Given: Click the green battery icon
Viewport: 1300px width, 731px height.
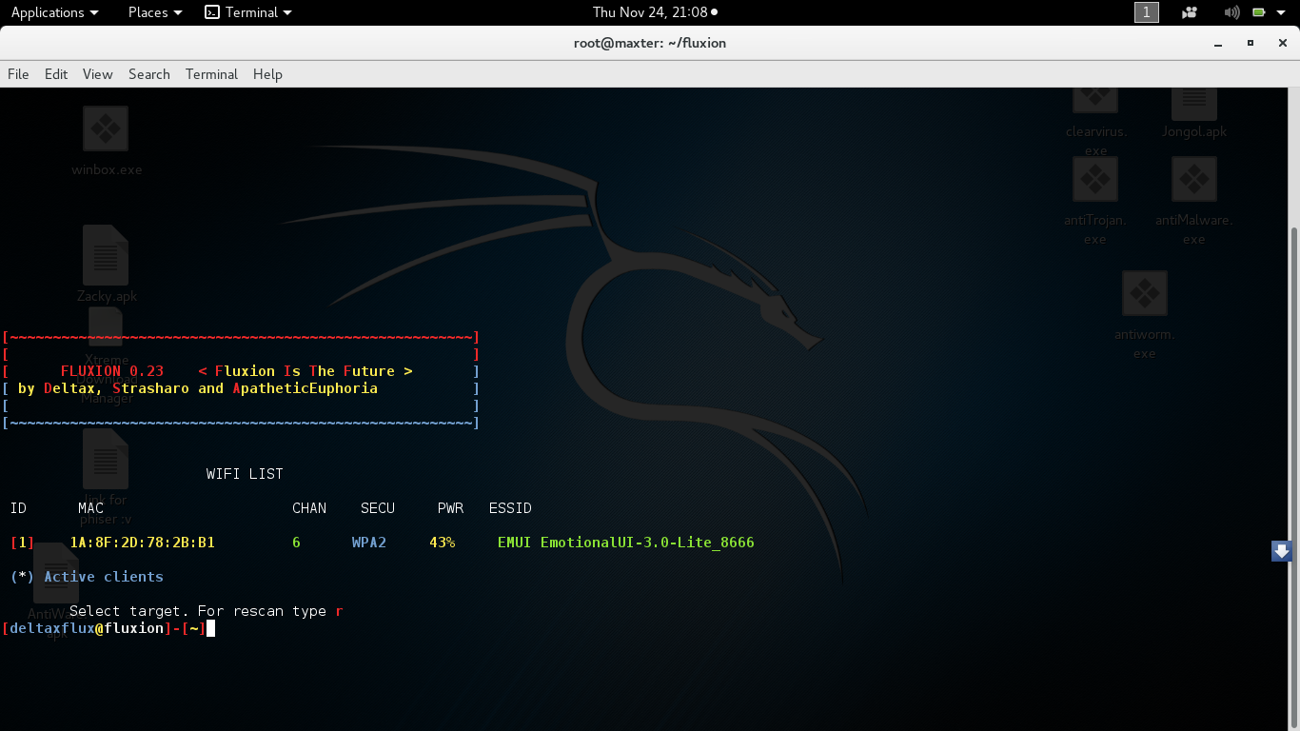Looking at the screenshot, I should click(1259, 12).
